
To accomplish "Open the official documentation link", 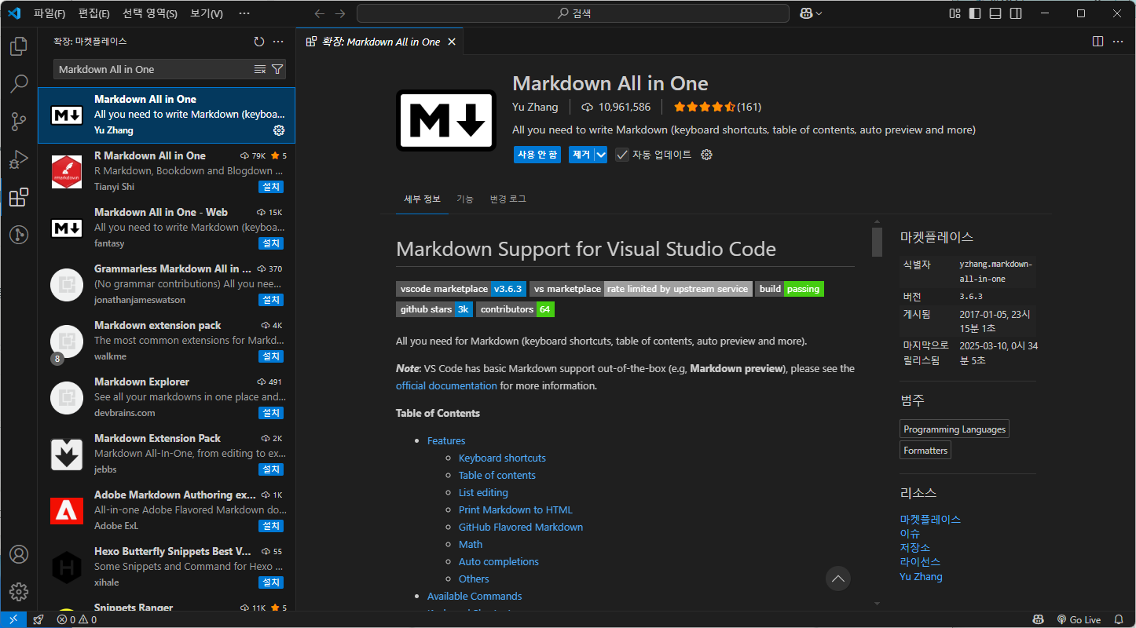I will click(446, 385).
